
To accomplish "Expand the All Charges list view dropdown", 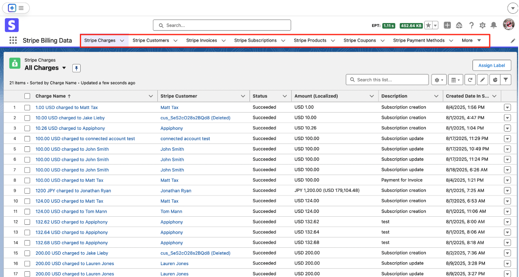I will coord(64,68).
